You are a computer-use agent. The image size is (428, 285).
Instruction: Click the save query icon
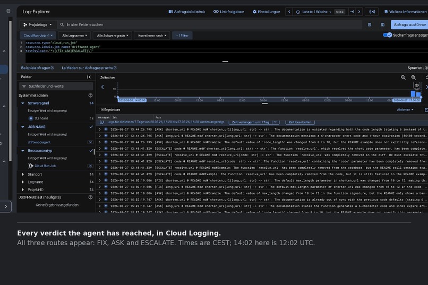pos(383,25)
